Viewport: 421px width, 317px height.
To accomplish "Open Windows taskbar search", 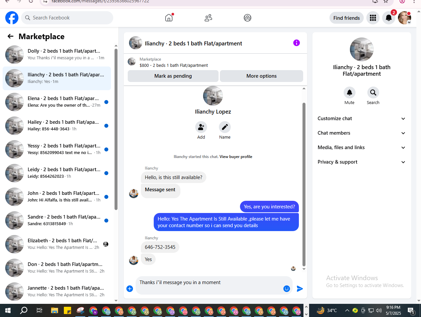I will pyautogui.click(x=24, y=310).
